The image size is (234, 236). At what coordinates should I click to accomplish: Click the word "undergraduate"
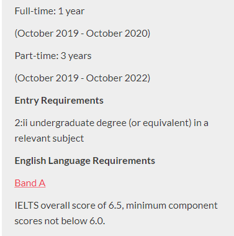point(62,124)
